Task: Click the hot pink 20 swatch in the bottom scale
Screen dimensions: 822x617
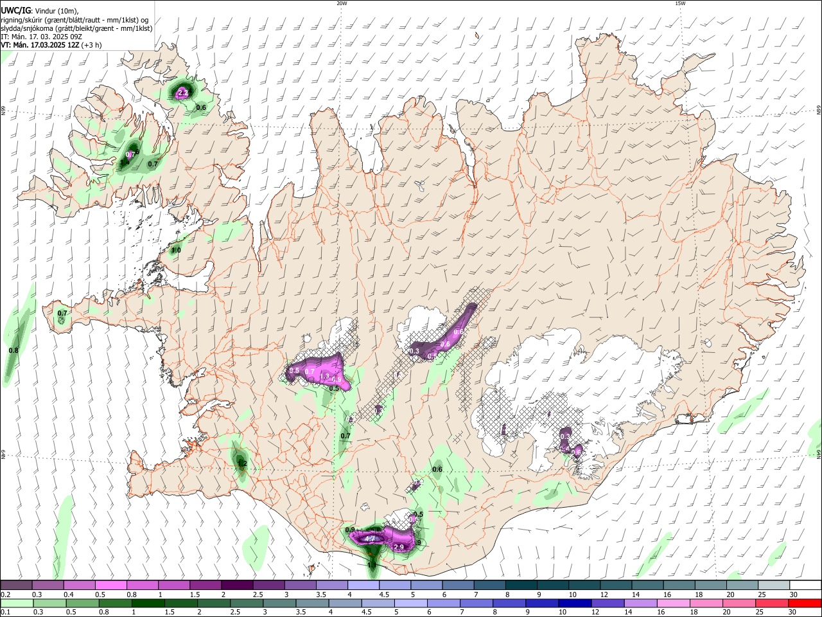Action: coord(739,603)
